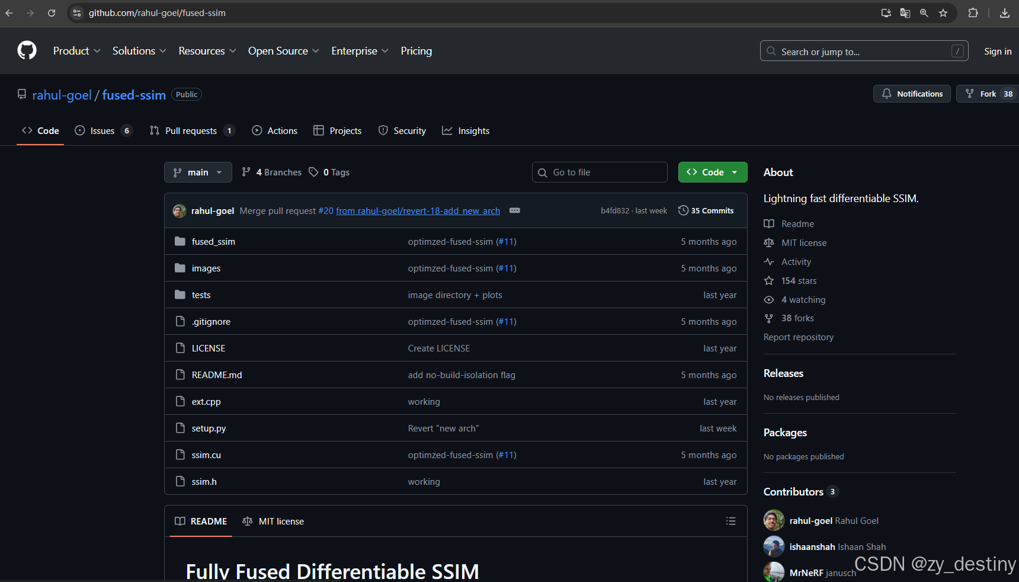Open 35 Commits history
Viewport: 1019px width, 582px height.
click(x=706, y=210)
